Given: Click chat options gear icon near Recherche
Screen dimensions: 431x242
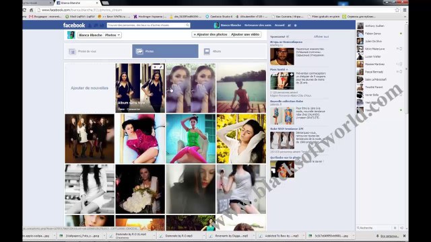Looking at the screenshot, I should tap(395, 228).
